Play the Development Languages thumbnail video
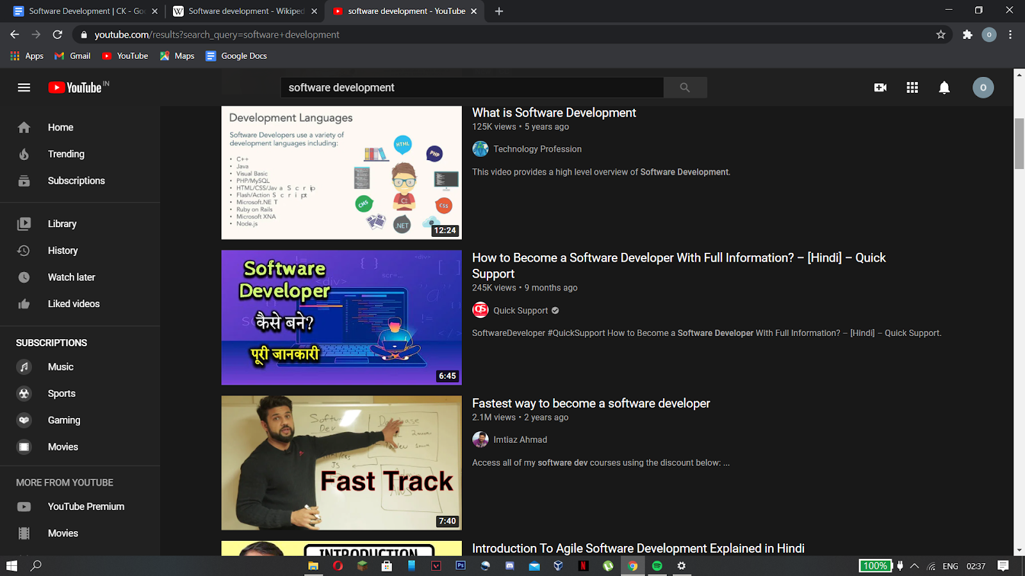This screenshot has height=576, width=1025. point(341,173)
